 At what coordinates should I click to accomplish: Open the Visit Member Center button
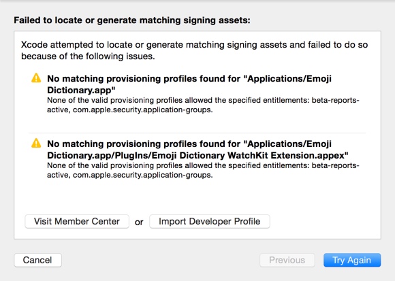[x=77, y=221]
